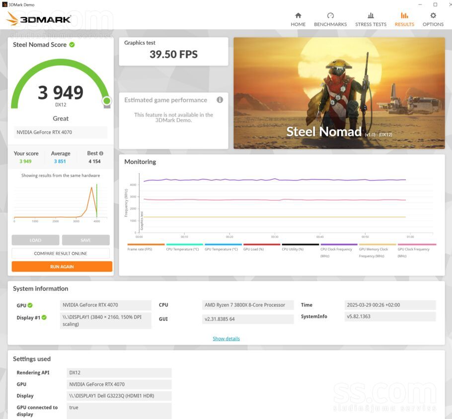Select the RESULTS section
Screen dimensions: 452x419
pos(404,19)
